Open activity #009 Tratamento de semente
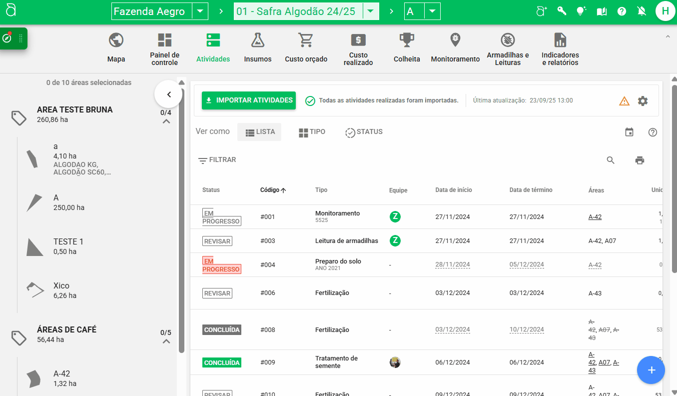The width and height of the screenshot is (677, 396). tap(336, 362)
